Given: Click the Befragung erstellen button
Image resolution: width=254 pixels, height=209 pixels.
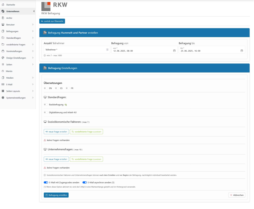Looking at the screenshot, I should click(x=56, y=195).
